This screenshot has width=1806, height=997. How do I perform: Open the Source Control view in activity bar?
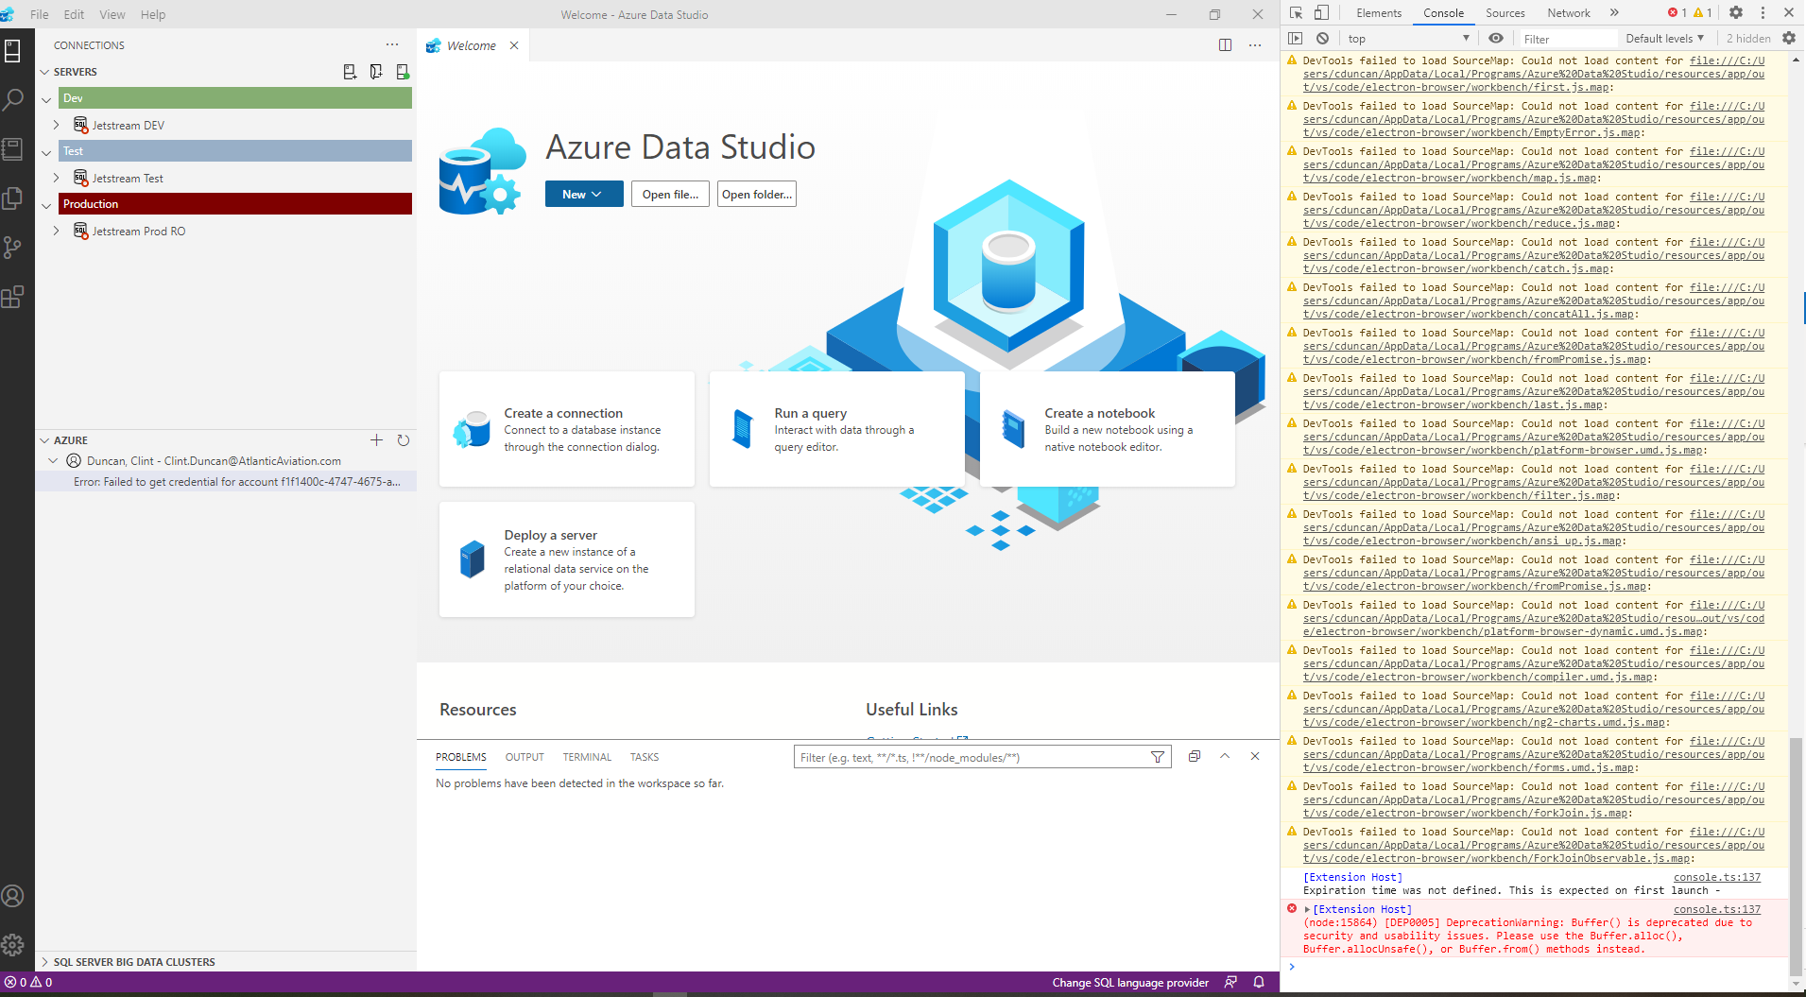12,247
